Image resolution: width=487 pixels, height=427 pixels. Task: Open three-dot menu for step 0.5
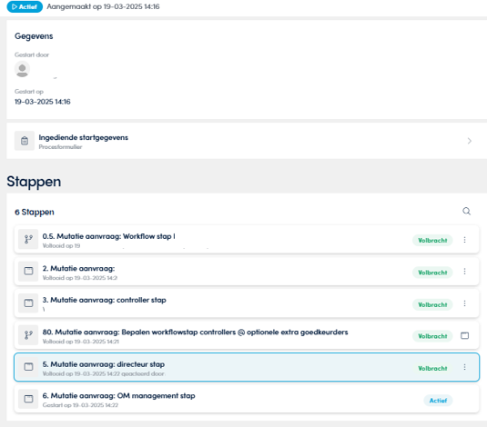point(464,240)
